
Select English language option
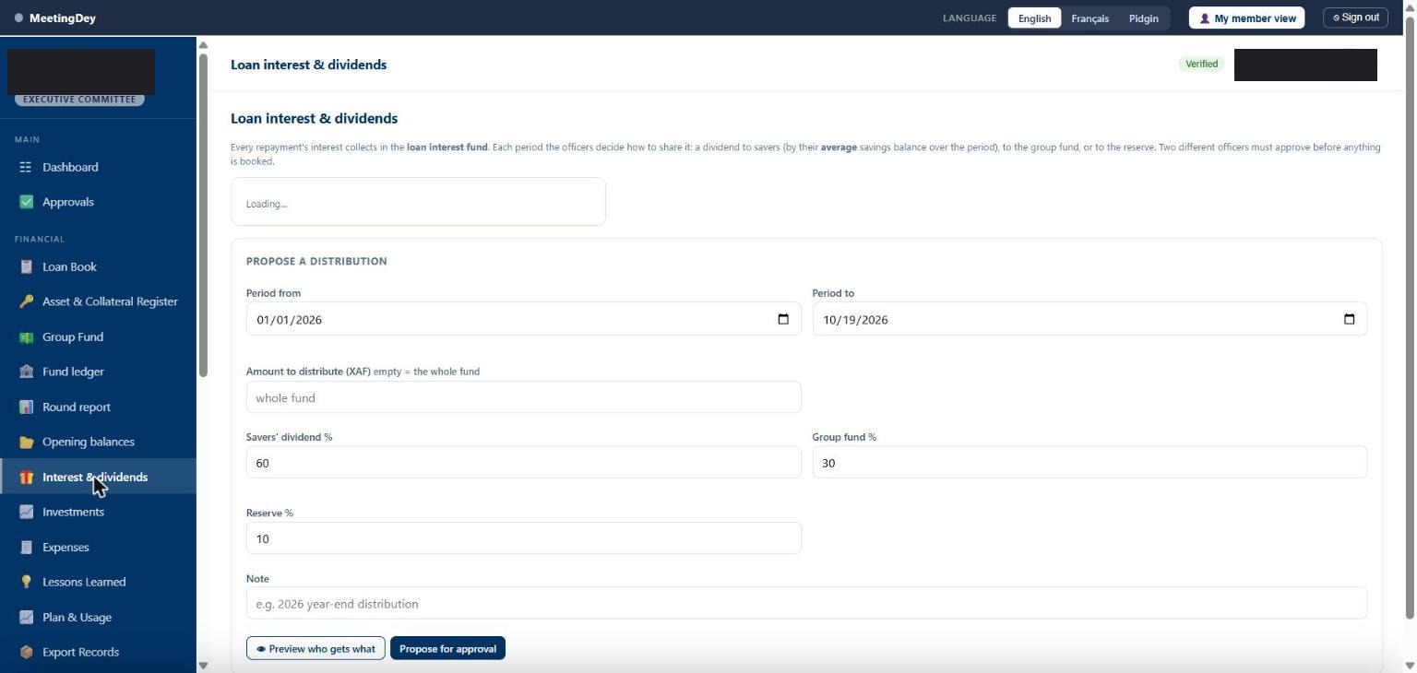tap(1034, 18)
